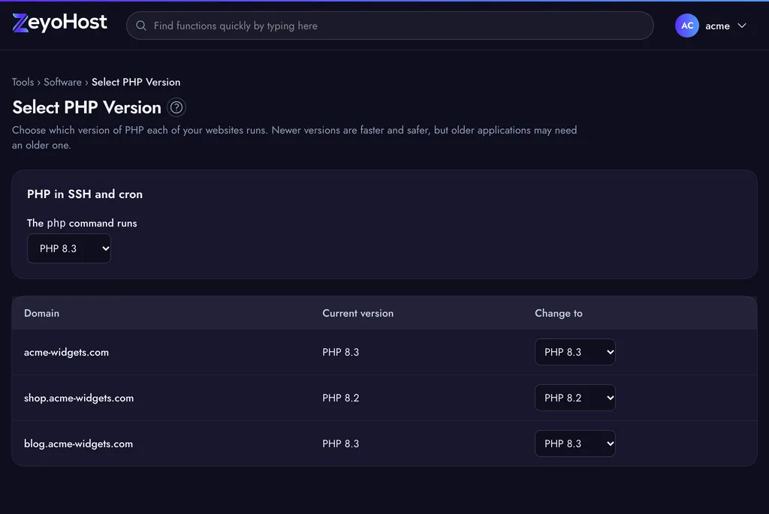Open the SSH and cron PHP version dropdown
Viewport: 769px width, 514px height.
point(69,248)
